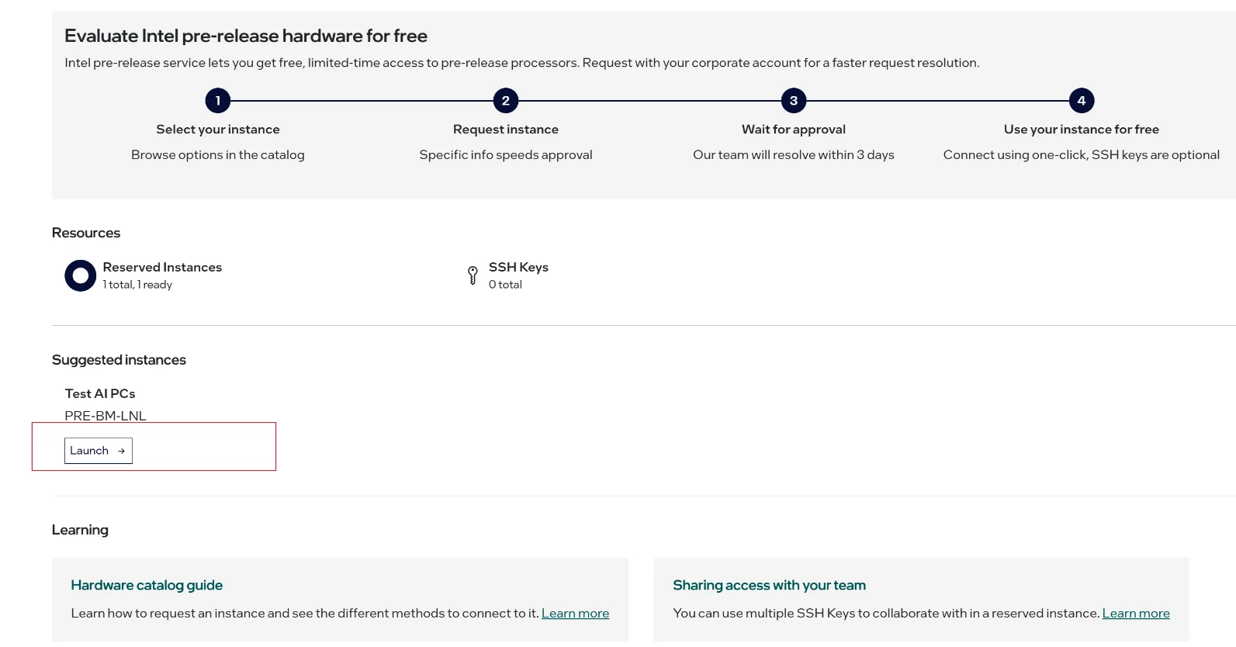The width and height of the screenshot is (1236, 647).
Task: Click the 'Evaluate Intel pre-release hardware for free' heading
Action: (246, 36)
